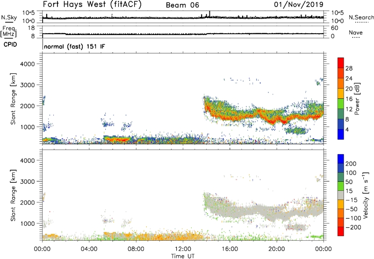Click the 'Velocity [m s-1]' colorbar label

pyautogui.click(x=366, y=195)
